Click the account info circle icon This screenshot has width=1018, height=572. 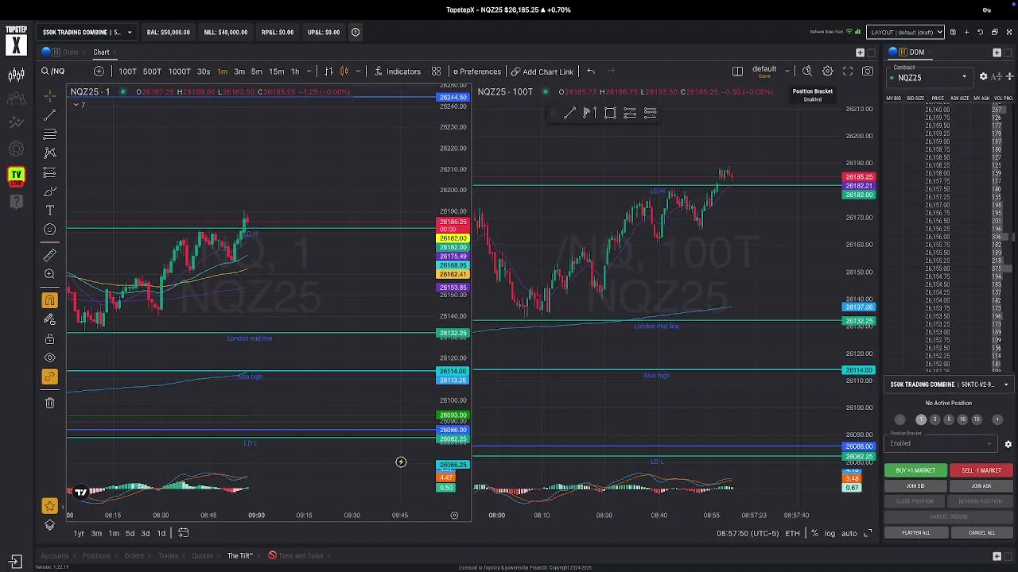click(356, 33)
